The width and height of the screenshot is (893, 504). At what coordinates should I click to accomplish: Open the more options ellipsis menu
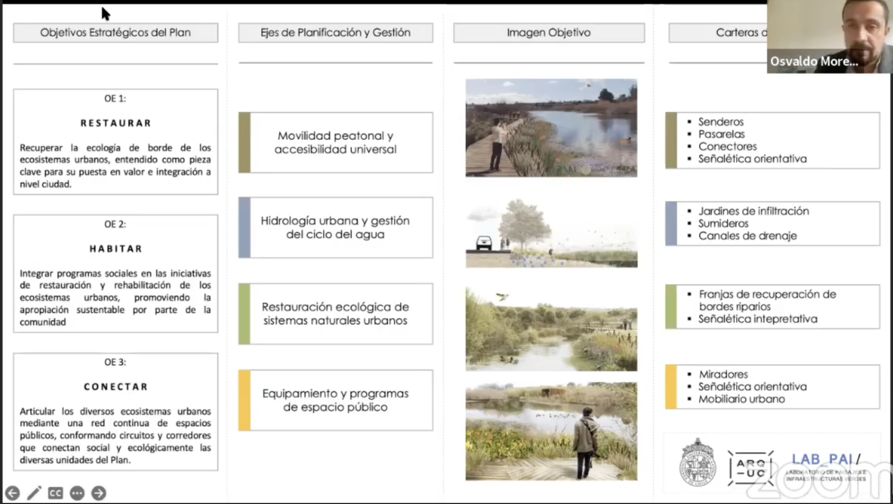(77, 493)
